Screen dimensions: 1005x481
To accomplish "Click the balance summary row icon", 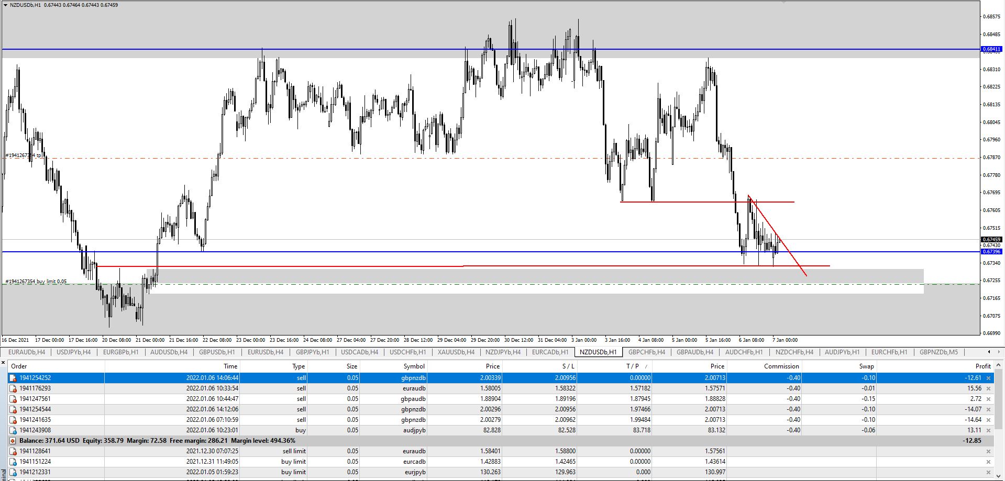I will (14, 441).
